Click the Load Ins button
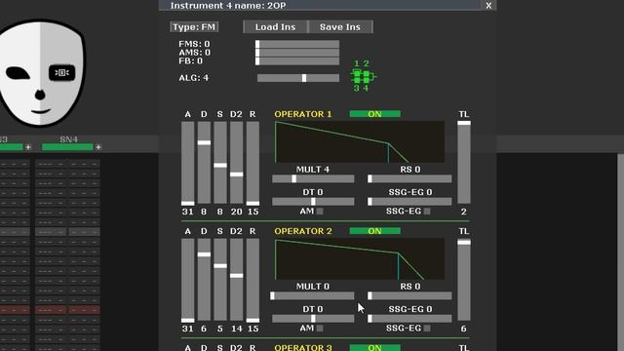624x351 pixels. point(275,26)
